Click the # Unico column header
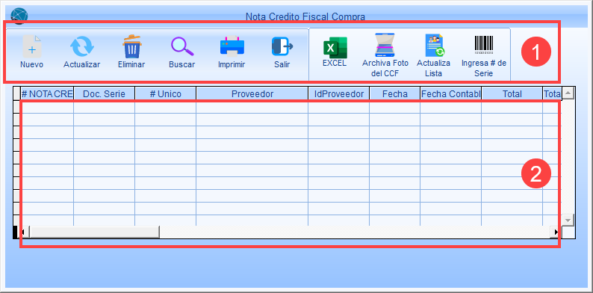The image size is (593, 293). click(165, 94)
